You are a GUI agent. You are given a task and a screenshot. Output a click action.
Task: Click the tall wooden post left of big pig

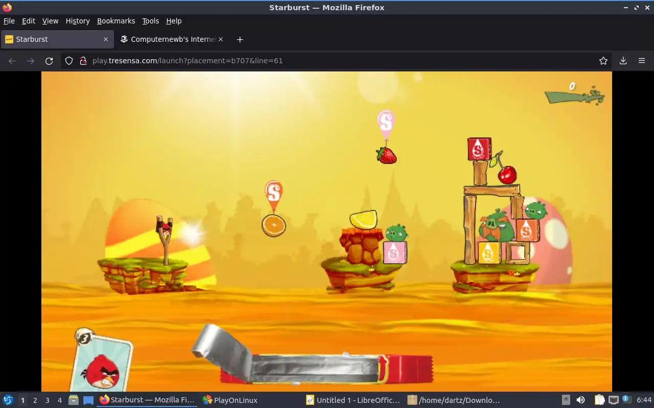[470, 229]
